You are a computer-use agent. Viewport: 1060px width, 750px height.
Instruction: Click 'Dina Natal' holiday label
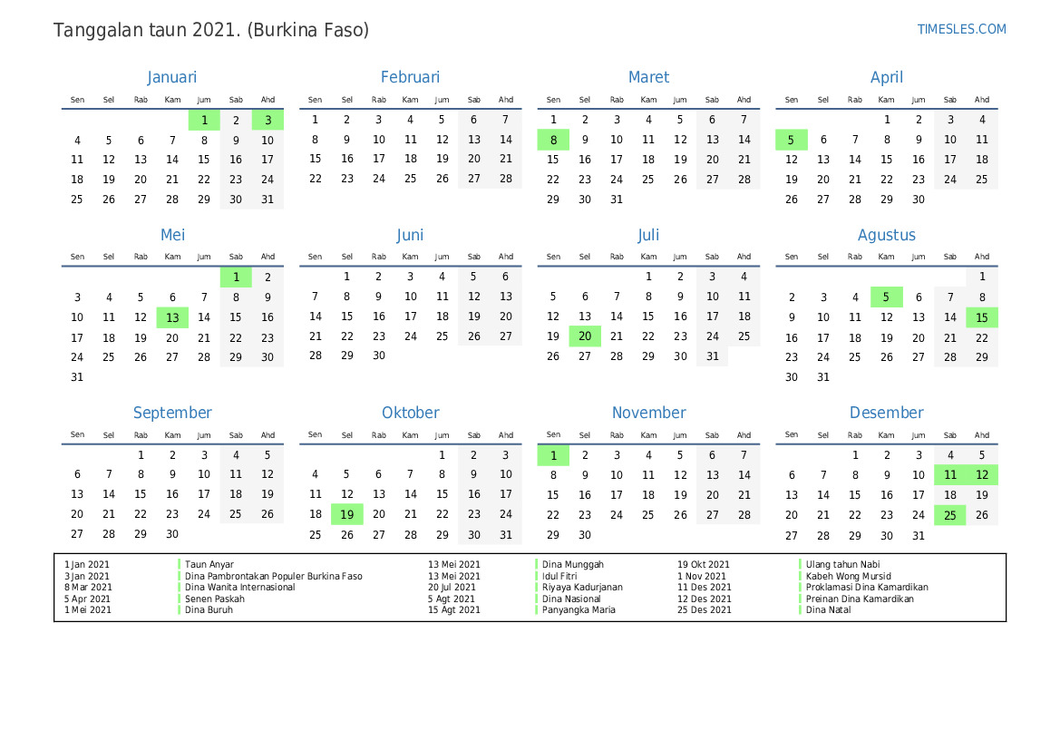[x=828, y=610]
